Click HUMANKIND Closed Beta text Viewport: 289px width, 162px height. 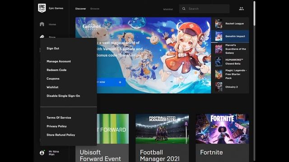[234, 62]
